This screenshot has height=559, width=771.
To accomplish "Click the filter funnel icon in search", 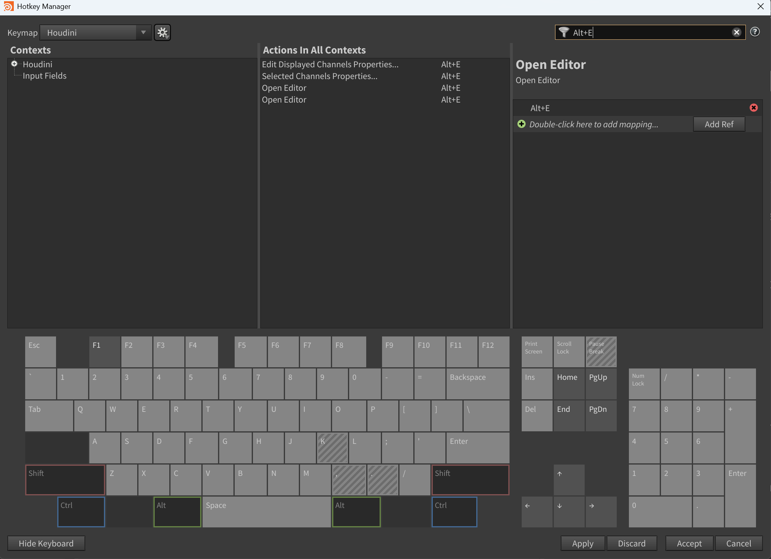I will pyautogui.click(x=564, y=32).
